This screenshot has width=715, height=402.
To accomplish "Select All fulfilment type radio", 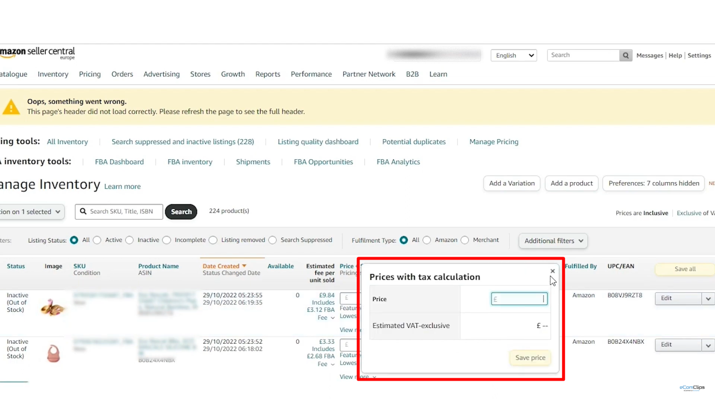I will click(404, 240).
